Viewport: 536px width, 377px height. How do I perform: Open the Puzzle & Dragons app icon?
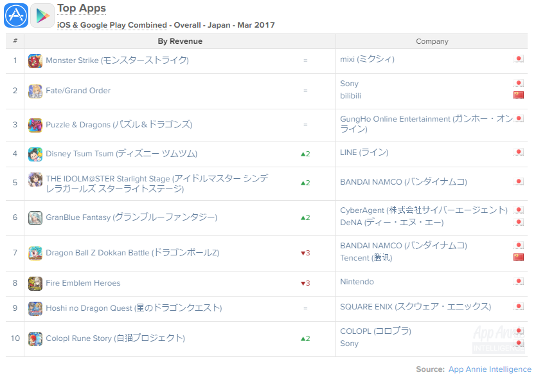[x=35, y=125]
